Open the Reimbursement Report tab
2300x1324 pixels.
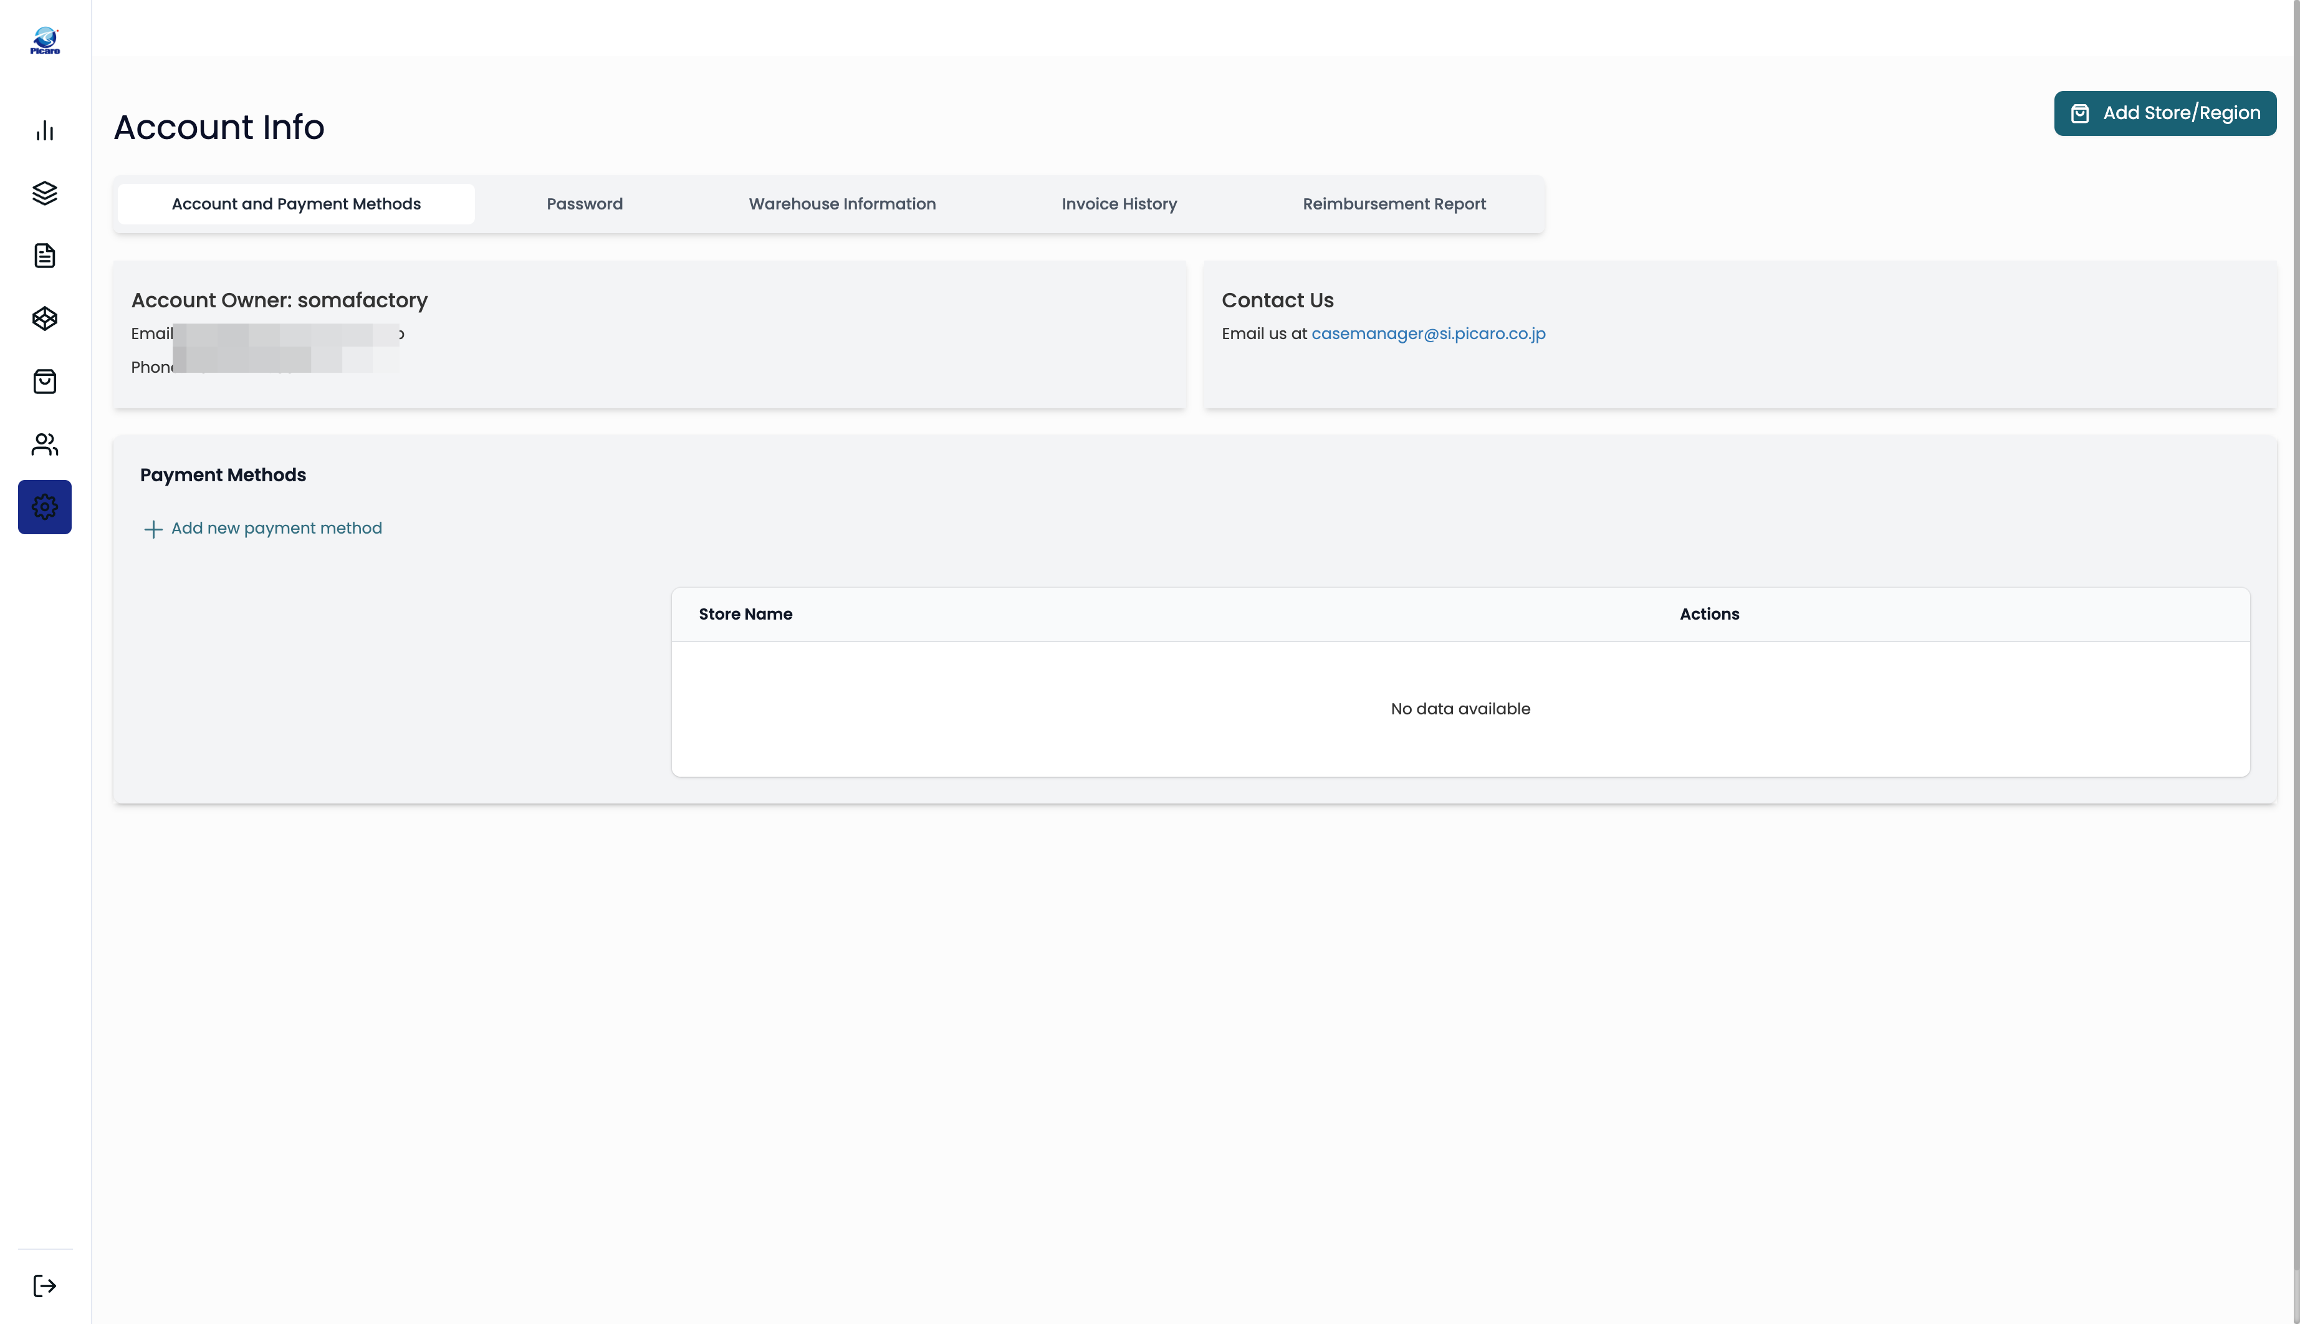click(1394, 204)
